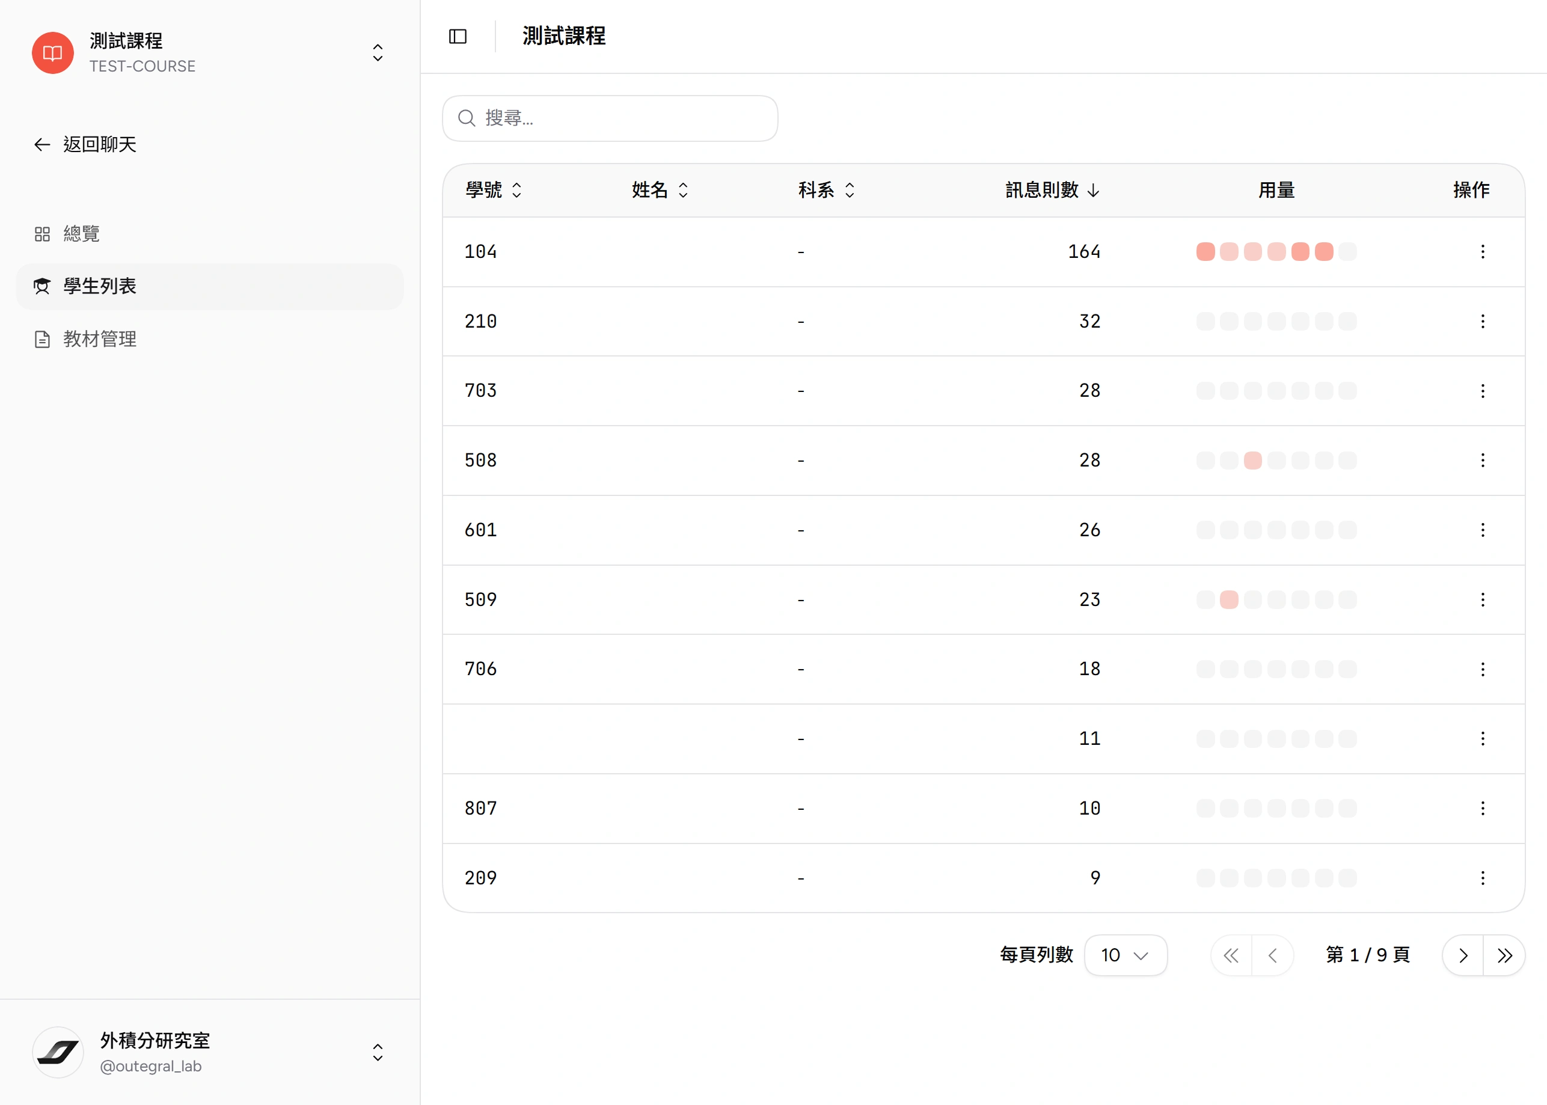Focus the 搜尋 search field
The width and height of the screenshot is (1547, 1105).
610,118
